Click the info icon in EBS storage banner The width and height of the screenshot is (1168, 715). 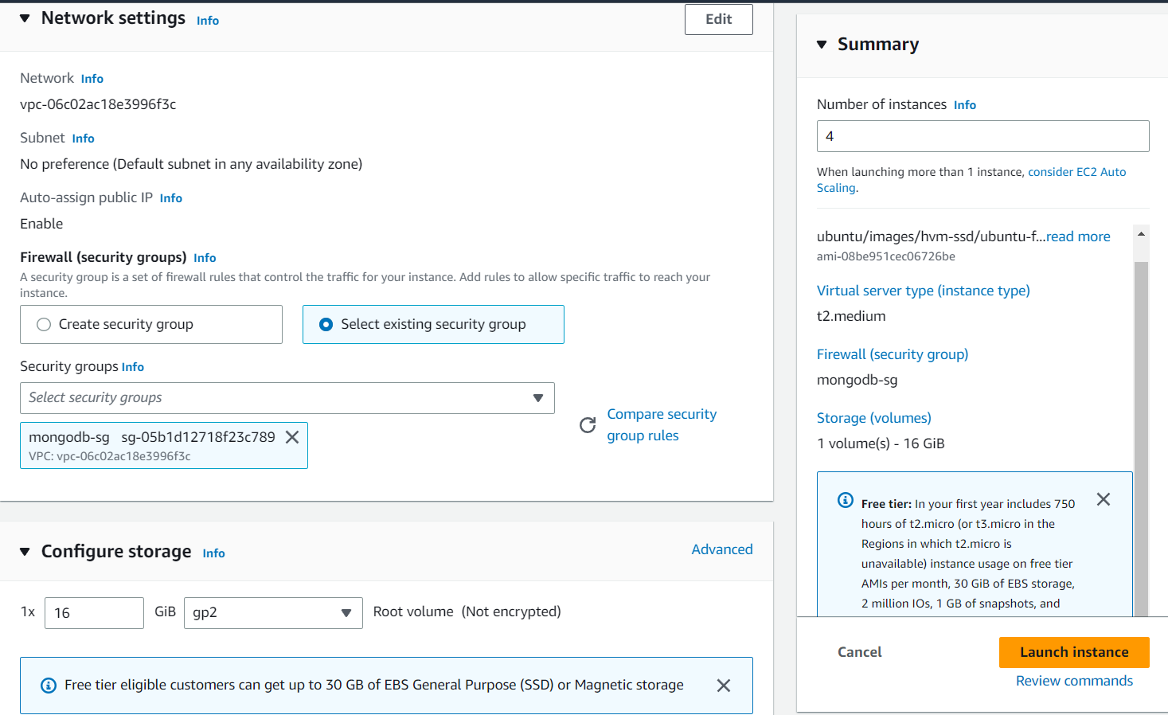coord(49,686)
